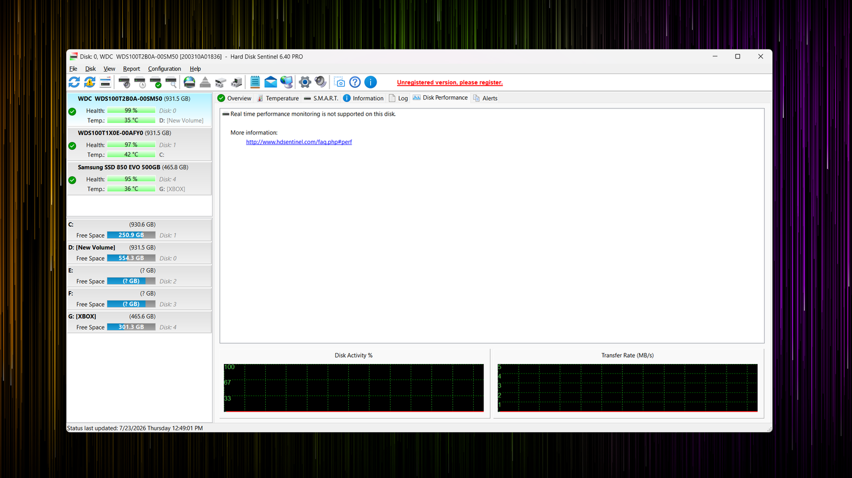This screenshot has height=478, width=852.
Task: Click the 'Unregistered version, please register' link
Action: coord(450,83)
